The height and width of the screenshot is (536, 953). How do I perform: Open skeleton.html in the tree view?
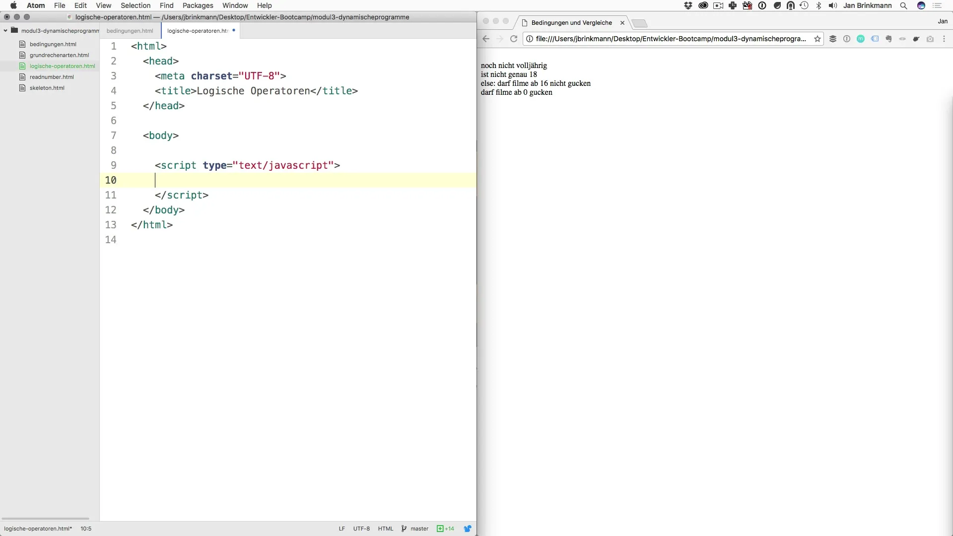pyautogui.click(x=47, y=88)
